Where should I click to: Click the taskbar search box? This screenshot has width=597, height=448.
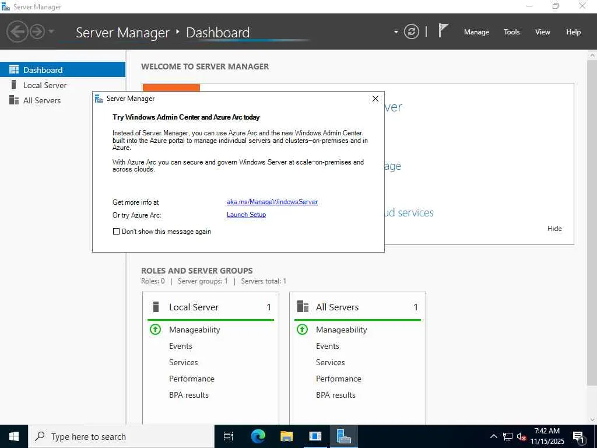point(121,436)
